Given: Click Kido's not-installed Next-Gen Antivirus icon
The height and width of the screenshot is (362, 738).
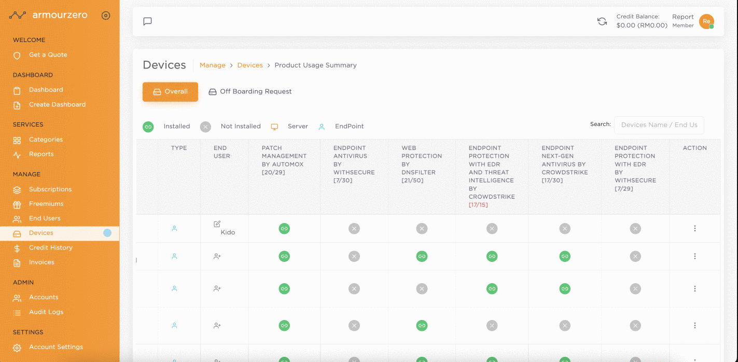Looking at the screenshot, I should click(565, 228).
